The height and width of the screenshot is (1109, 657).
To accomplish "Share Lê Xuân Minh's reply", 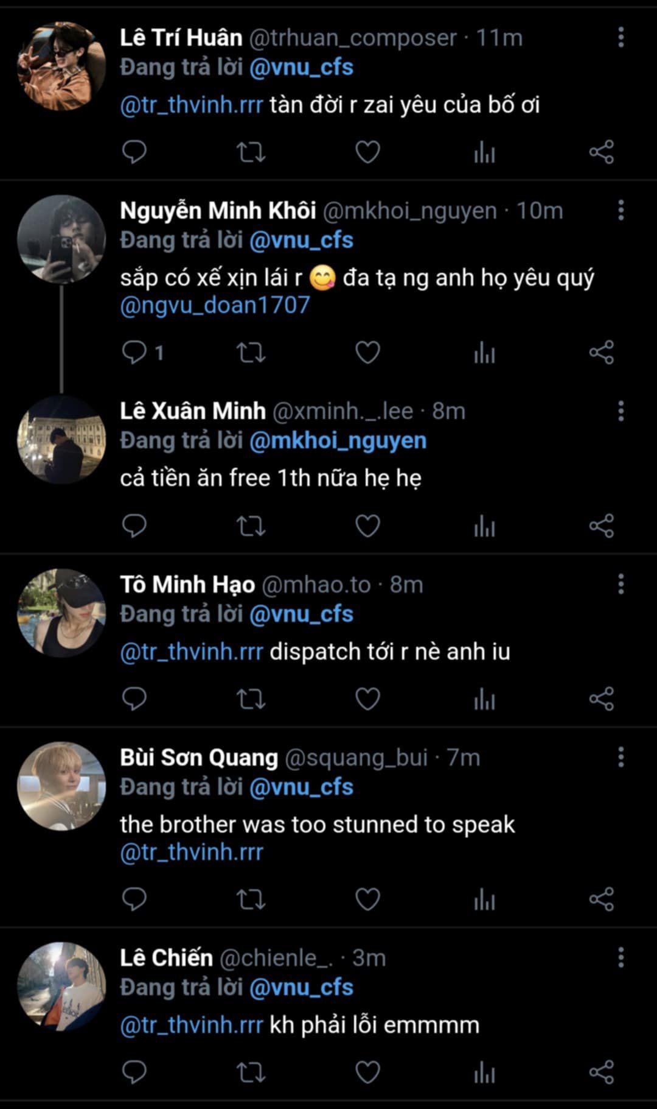I will tap(601, 526).
